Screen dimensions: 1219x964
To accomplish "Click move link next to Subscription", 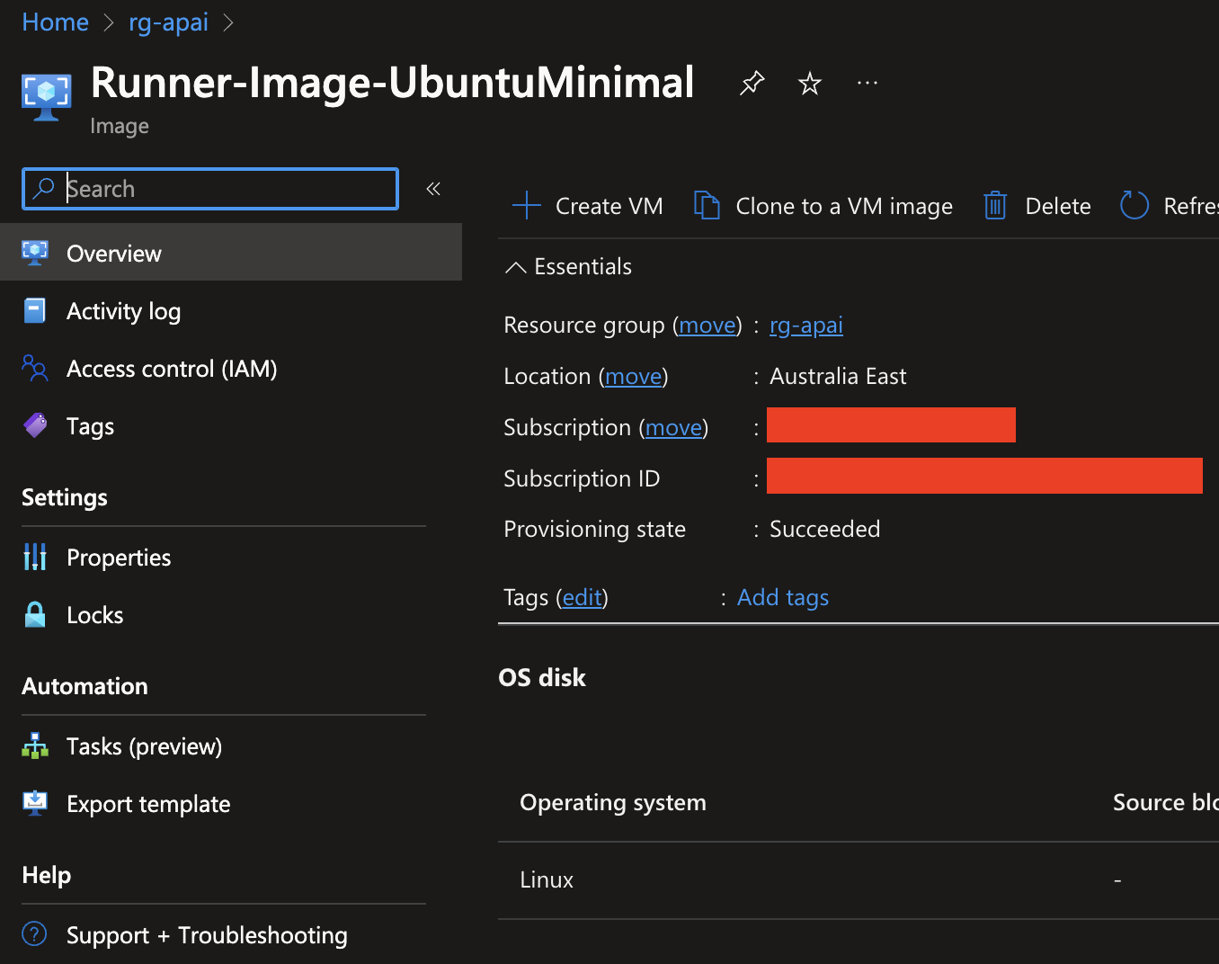I will [673, 427].
